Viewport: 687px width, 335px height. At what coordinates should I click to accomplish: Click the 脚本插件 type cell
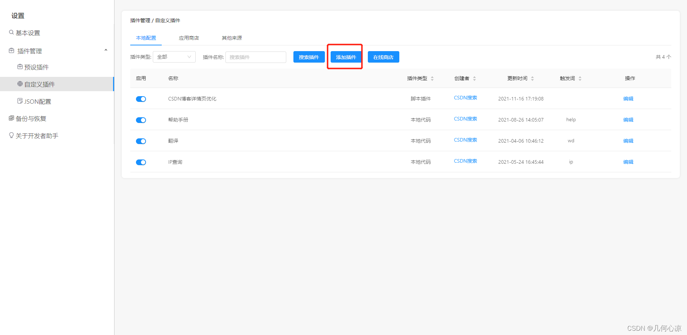(421, 99)
